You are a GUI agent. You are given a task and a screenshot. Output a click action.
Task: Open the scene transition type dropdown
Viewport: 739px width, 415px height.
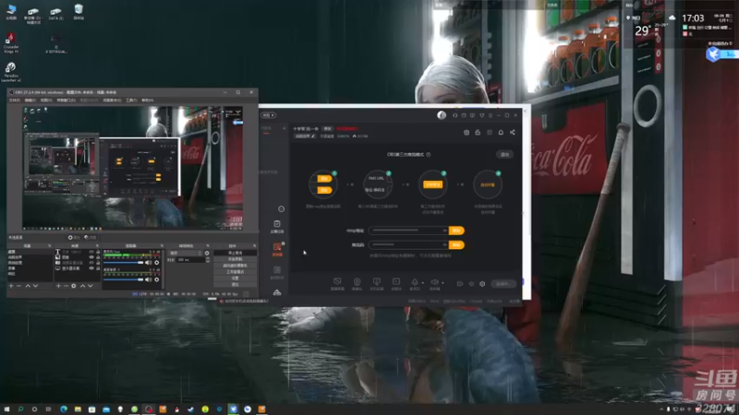click(186, 253)
